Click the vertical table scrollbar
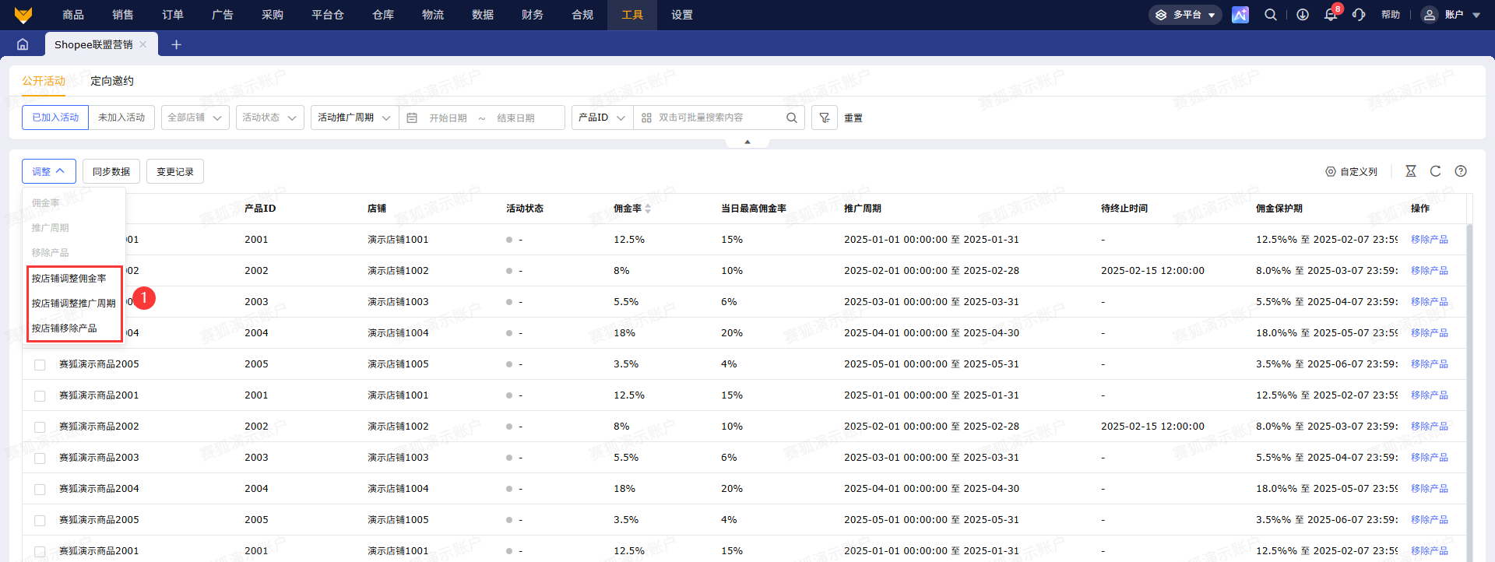Viewport: 1495px width, 562px height. point(1469,392)
